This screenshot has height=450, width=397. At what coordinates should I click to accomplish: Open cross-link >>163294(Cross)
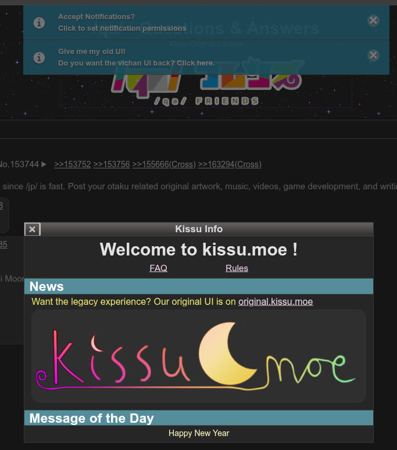pyautogui.click(x=230, y=164)
